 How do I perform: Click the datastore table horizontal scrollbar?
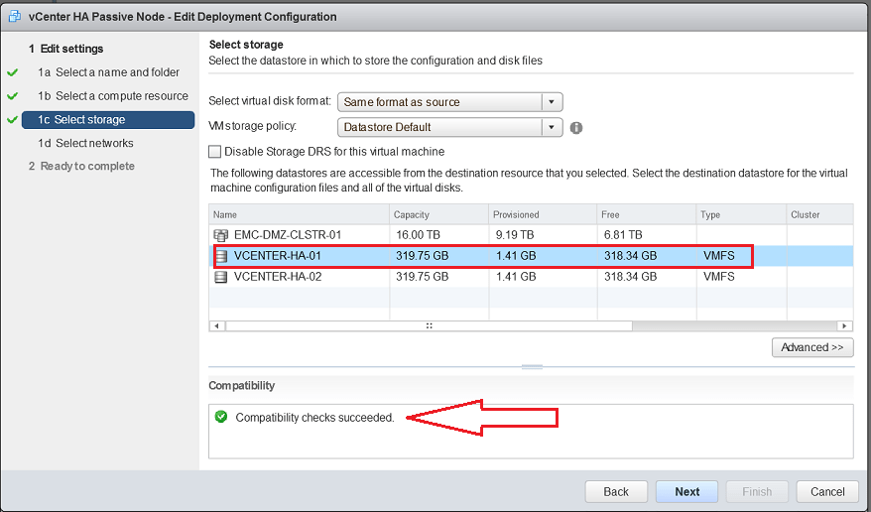click(x=429, y=325)
